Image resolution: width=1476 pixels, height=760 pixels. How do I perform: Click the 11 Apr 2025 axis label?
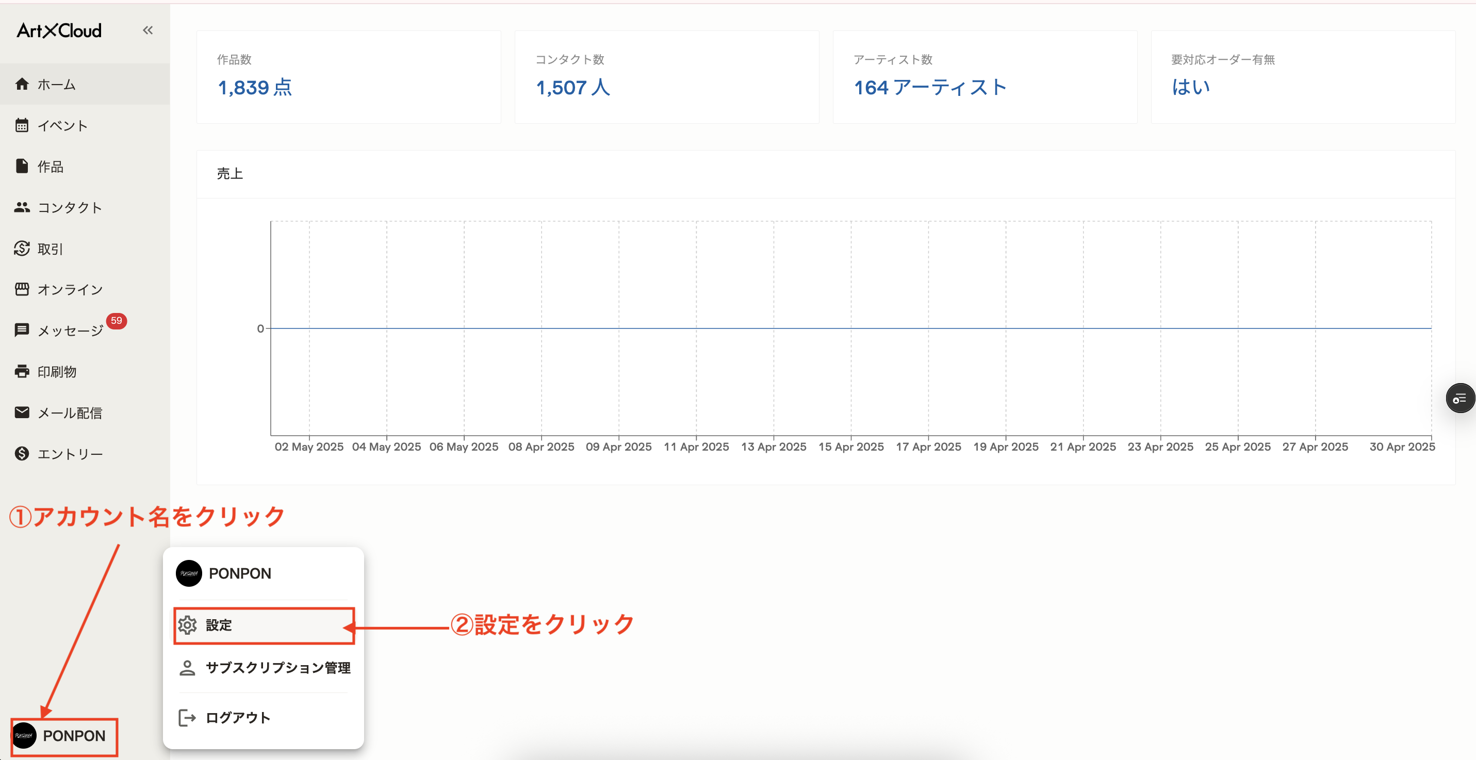[x=696, y=447]
